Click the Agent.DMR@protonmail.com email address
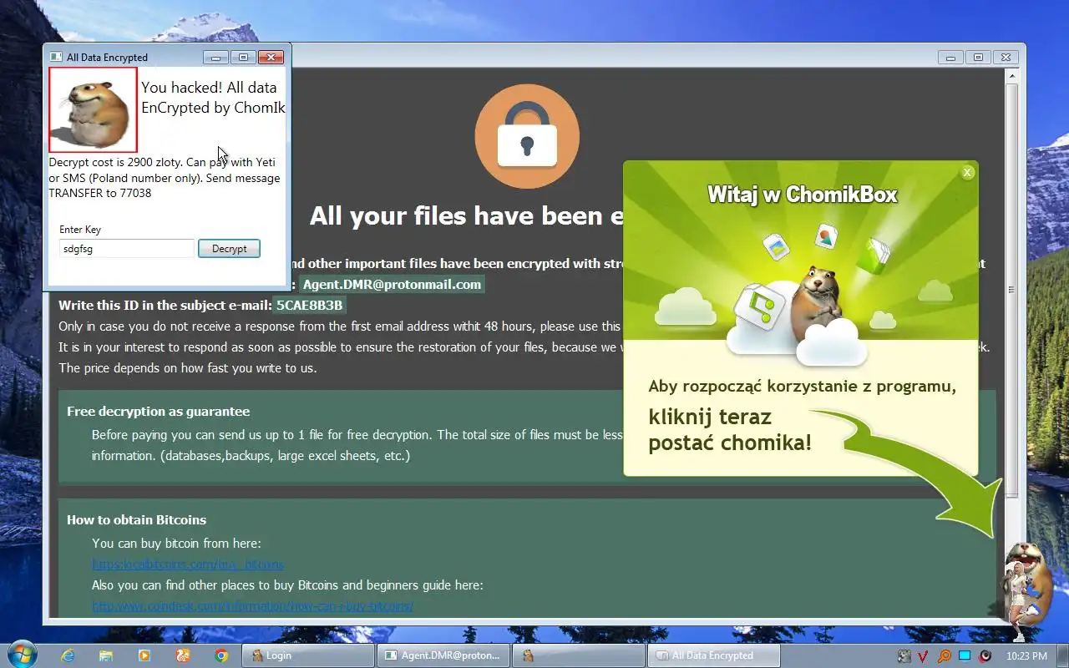1069x668 pixels. click(392, 284)
